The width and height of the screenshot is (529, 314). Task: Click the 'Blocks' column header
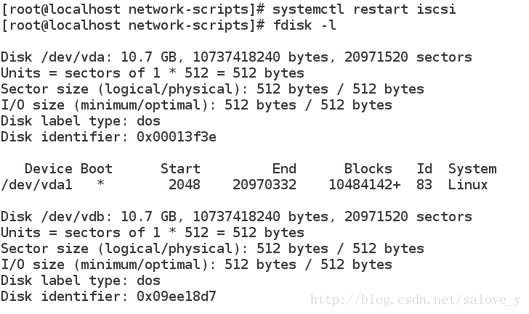click(368, 169)
